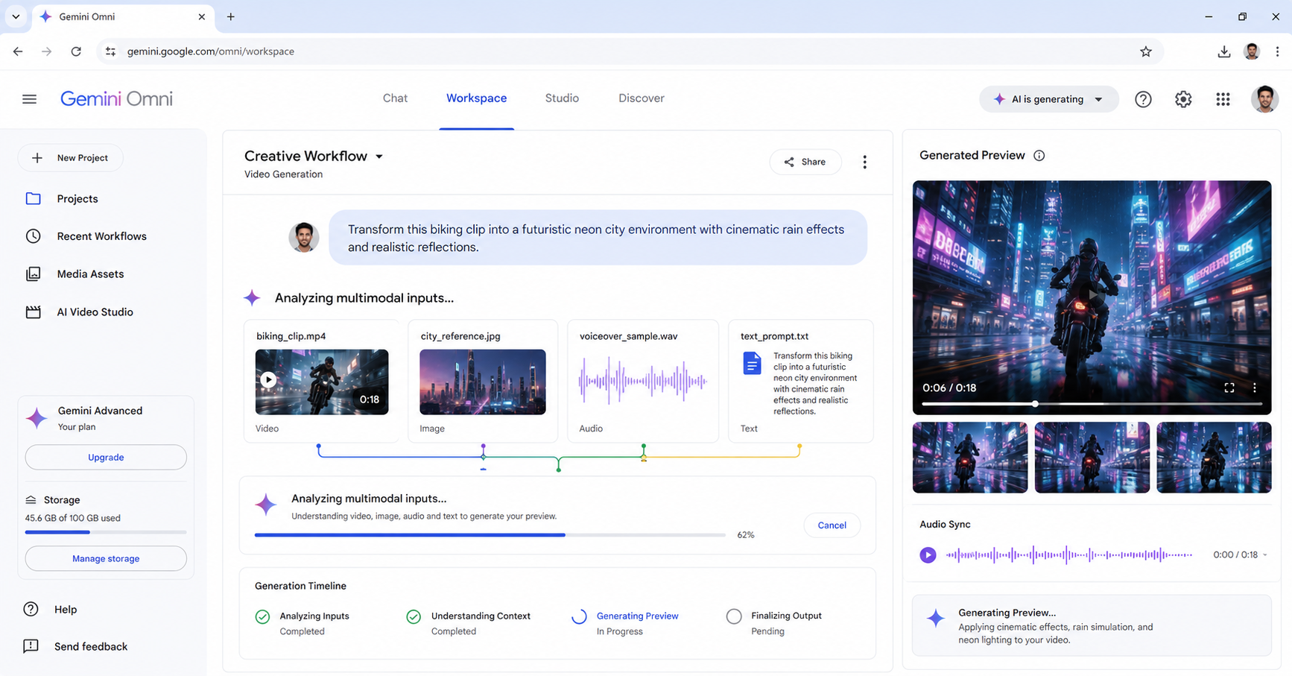Screen dimensions: 1292x676
Task: Open the Audio Sync duration dropdown arrow
Action: pos(1264,555)
